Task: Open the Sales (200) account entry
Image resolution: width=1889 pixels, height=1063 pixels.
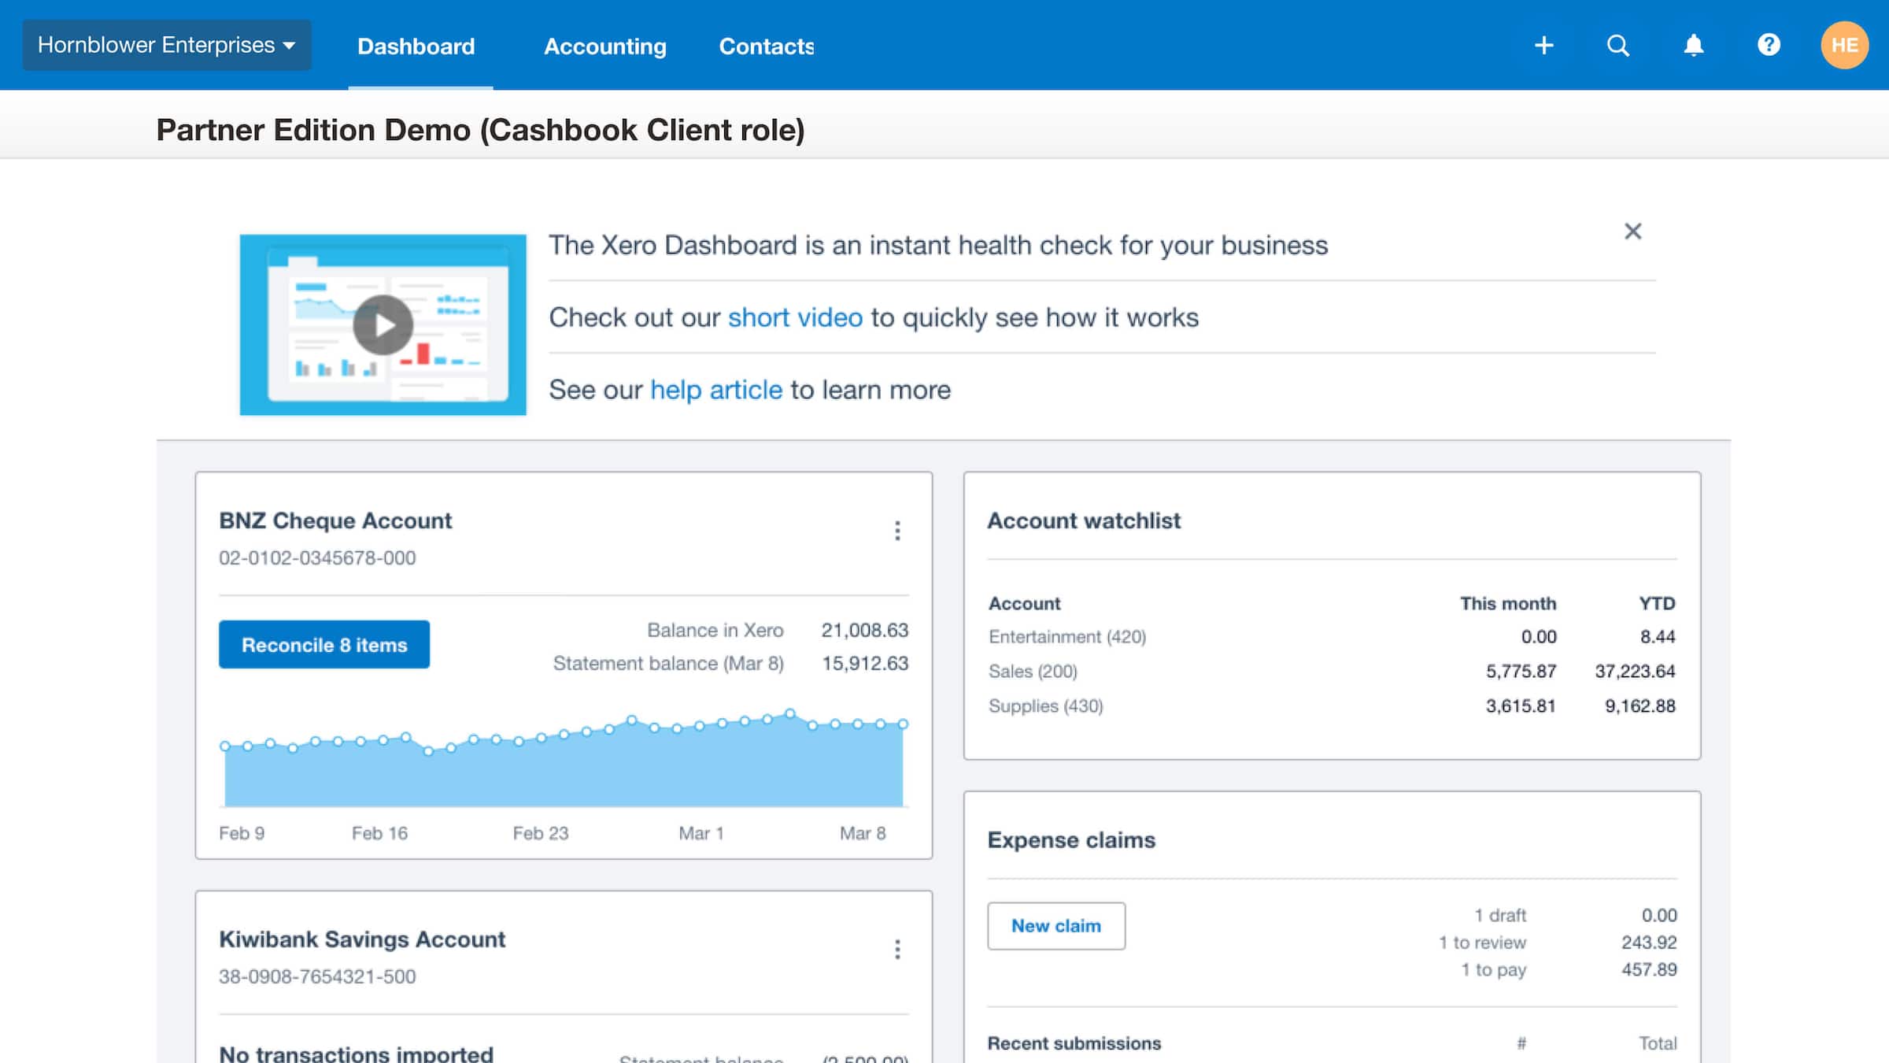Action: point(1033,671)
